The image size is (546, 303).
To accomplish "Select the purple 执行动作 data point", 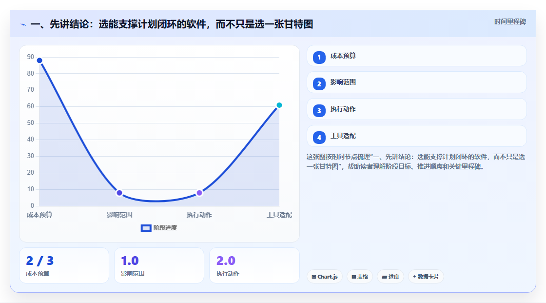I will 199,193.
